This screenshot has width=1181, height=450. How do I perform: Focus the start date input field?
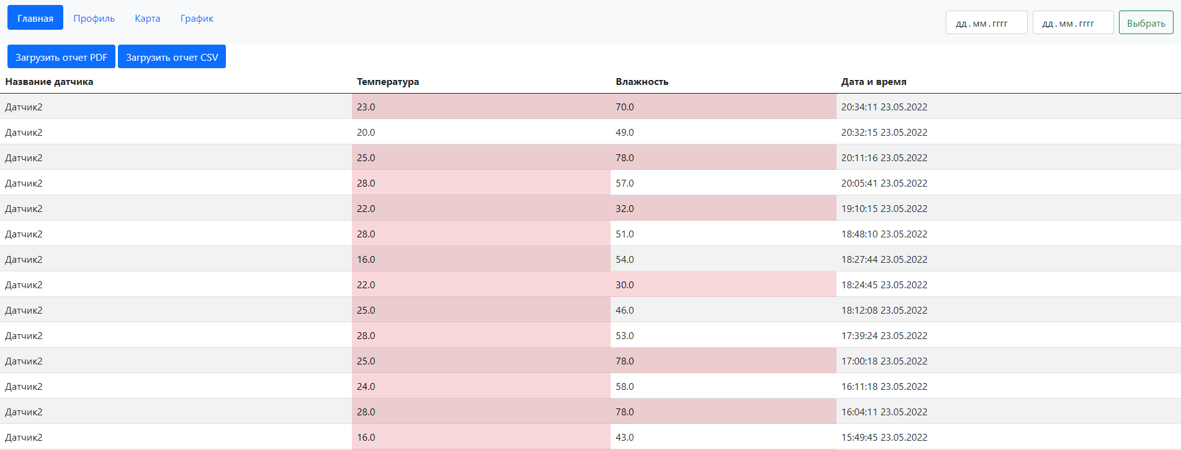(x=986, y=23)
